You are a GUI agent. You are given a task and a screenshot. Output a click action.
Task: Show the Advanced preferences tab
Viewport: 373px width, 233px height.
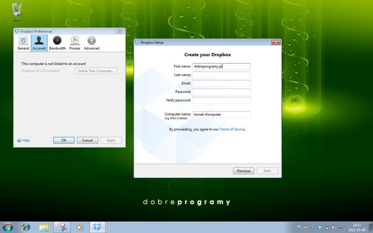[x=92, y=43]
